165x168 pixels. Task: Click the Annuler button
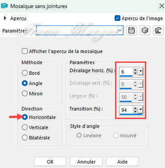pos(86,162)
